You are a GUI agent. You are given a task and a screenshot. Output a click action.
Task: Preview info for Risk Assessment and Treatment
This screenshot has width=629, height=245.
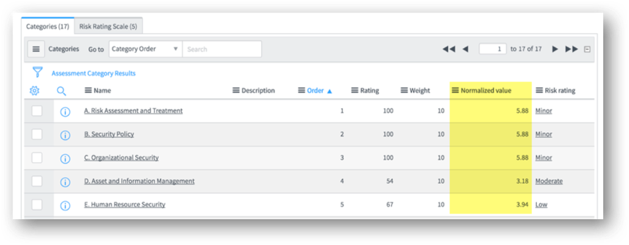click(65, 112)
